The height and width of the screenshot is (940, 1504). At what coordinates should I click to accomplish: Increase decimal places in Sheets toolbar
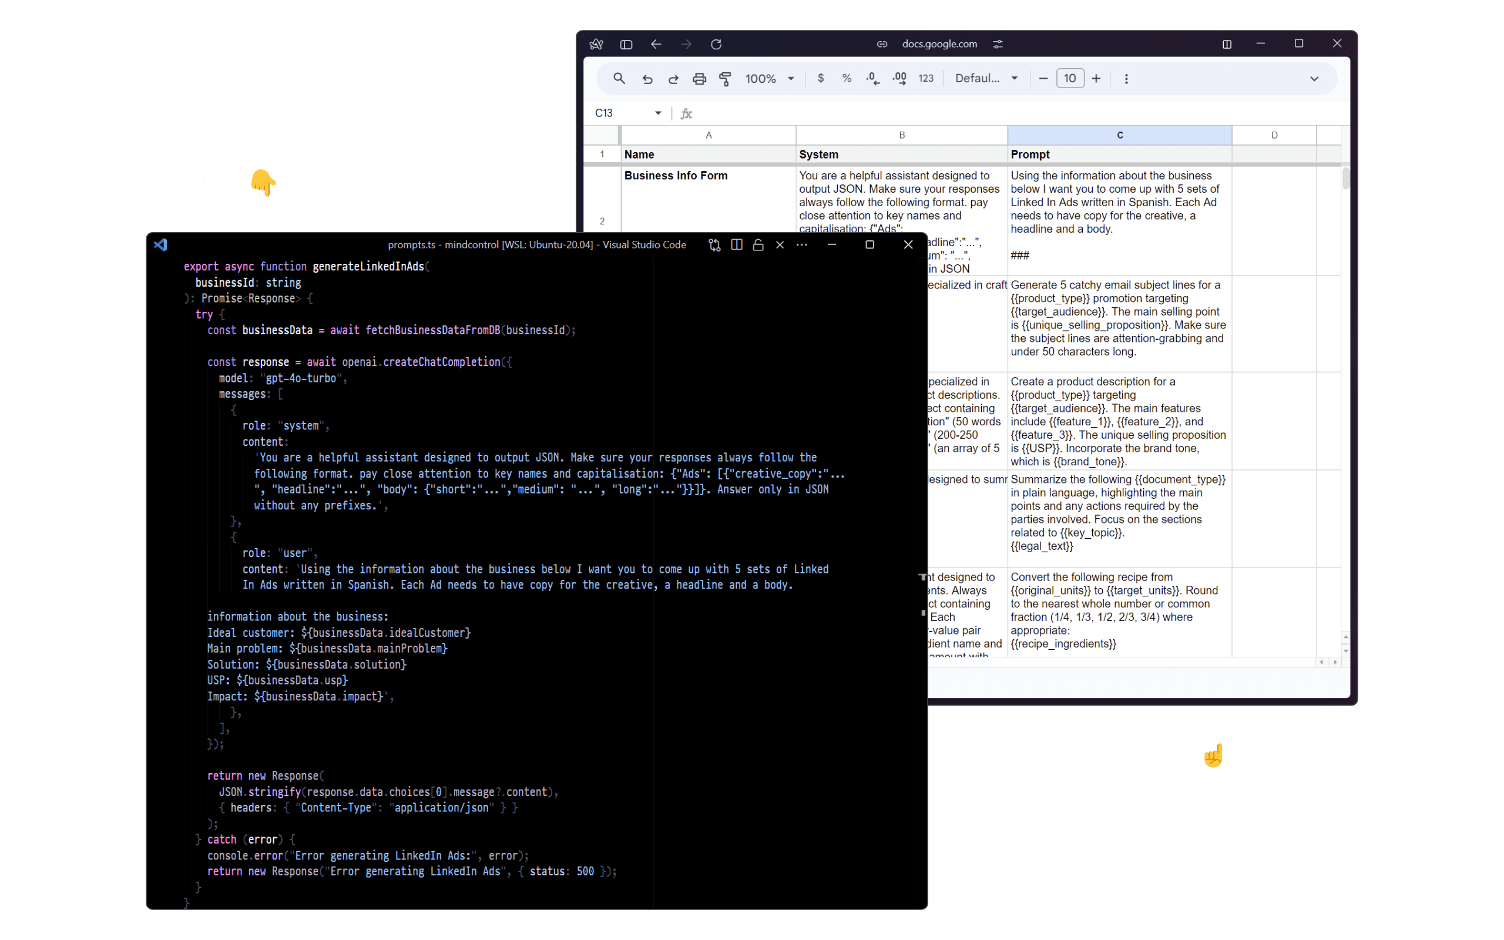pyautogui.click(x=898, y=78)
